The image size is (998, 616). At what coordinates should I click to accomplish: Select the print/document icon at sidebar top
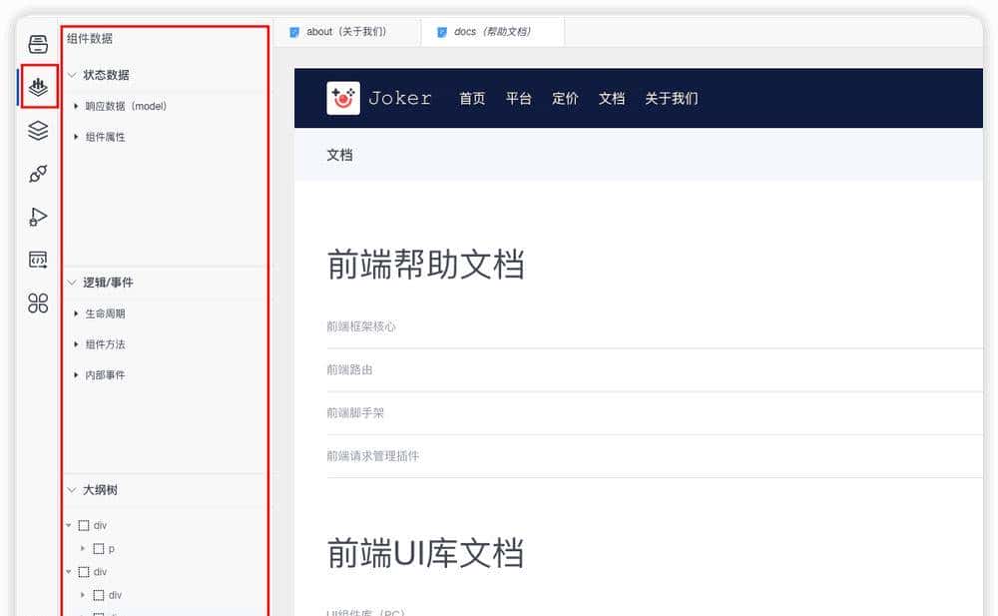37,43
